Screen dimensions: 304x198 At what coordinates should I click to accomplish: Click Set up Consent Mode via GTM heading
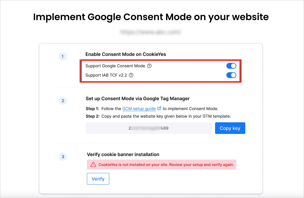pyautogui.click(x=137, y=98)
